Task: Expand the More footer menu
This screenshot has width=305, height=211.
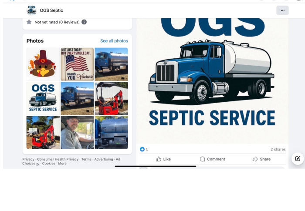Action: [62, 164]
